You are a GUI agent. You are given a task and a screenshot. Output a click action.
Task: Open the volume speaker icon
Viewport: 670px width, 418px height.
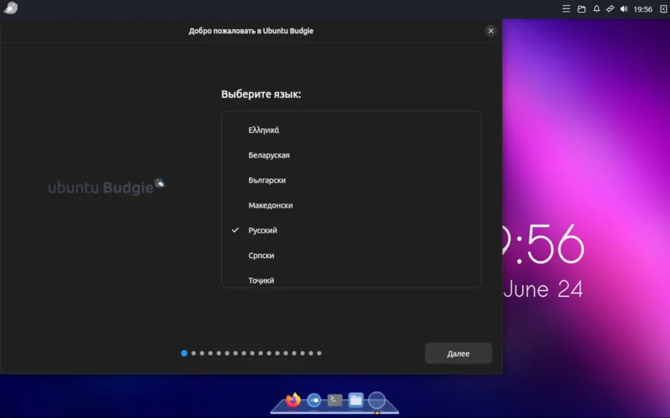tap(624, 9)
